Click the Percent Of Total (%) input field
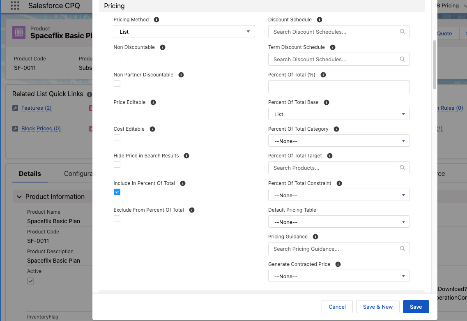The width and height of the screenshot is (467, 321). [x=338, y=87]
